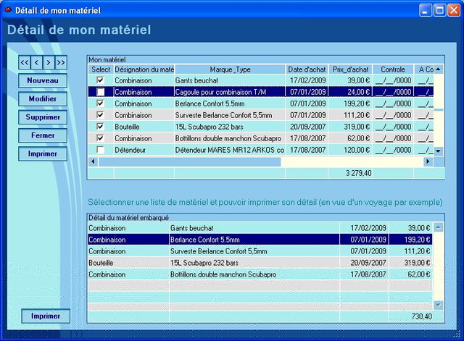Minimize the Détail de mon matériel window
The width and height of the screenshot is (464, 341).
[x=426, y=10]
